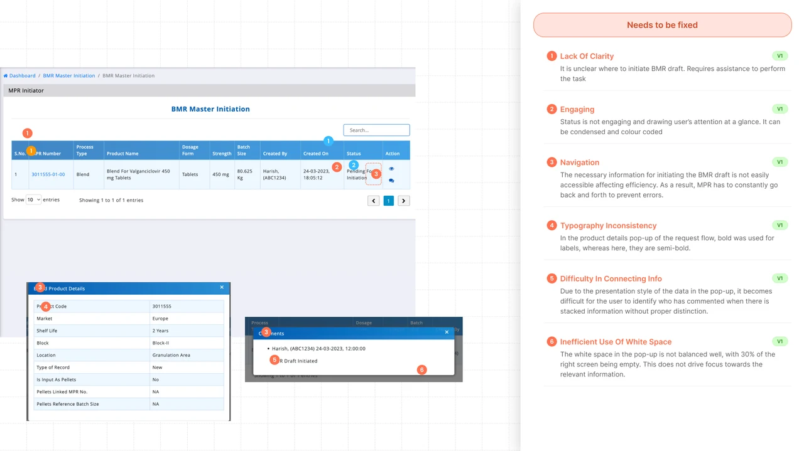804x451 pixels.
Task: Click V1 badge beside Difficulty In Connecting Info
Action: coord(780,279)
